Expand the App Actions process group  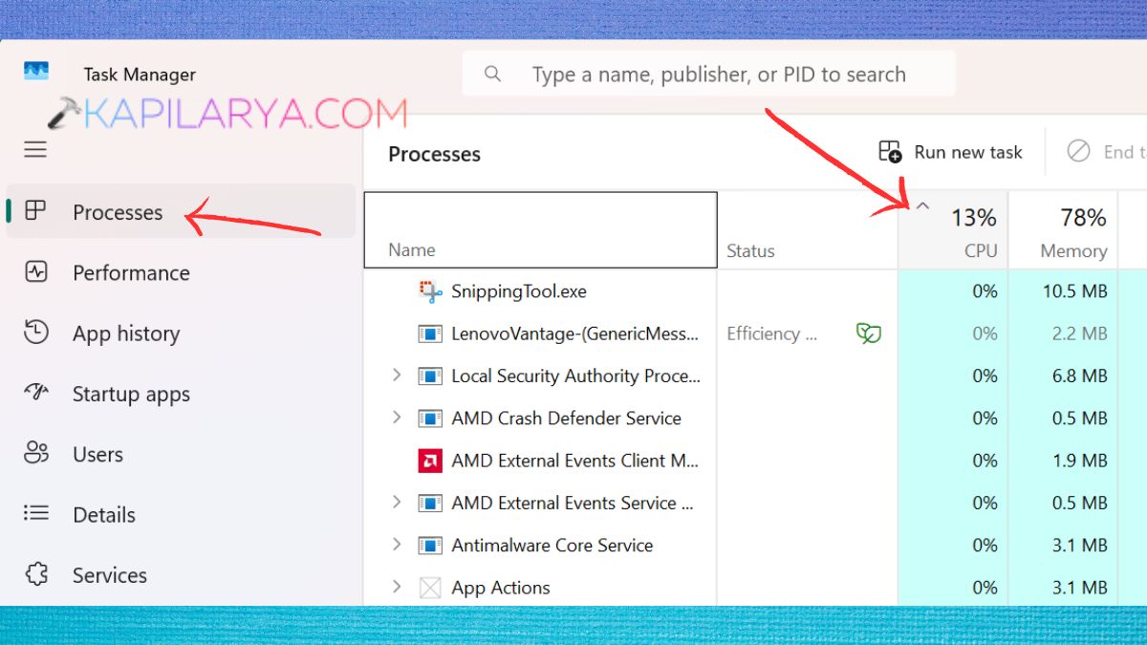point(397,587)
